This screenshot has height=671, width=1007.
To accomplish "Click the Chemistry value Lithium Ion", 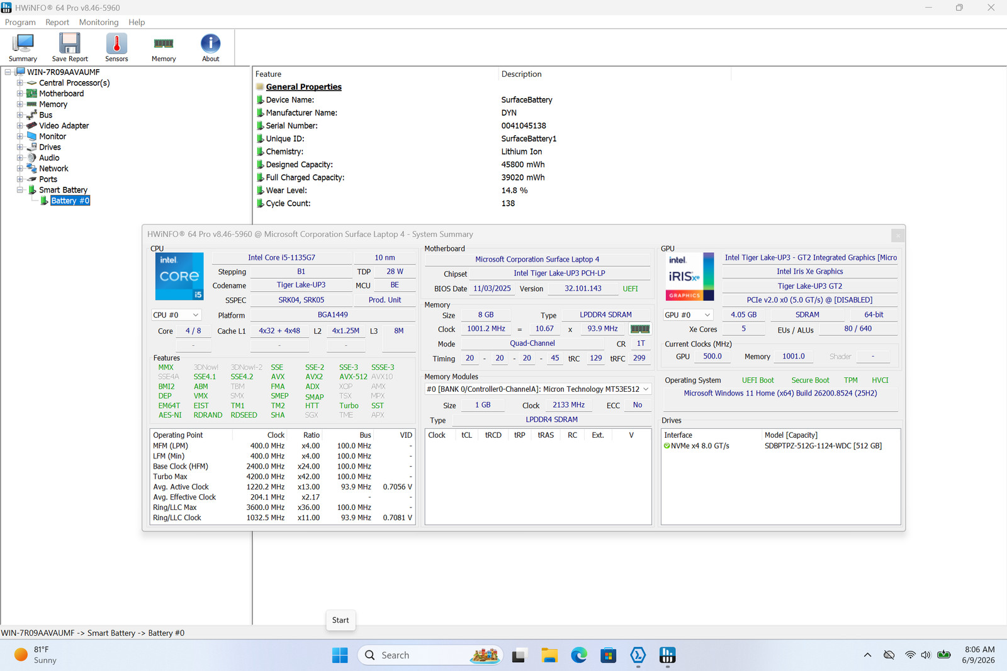I will 522,152.
